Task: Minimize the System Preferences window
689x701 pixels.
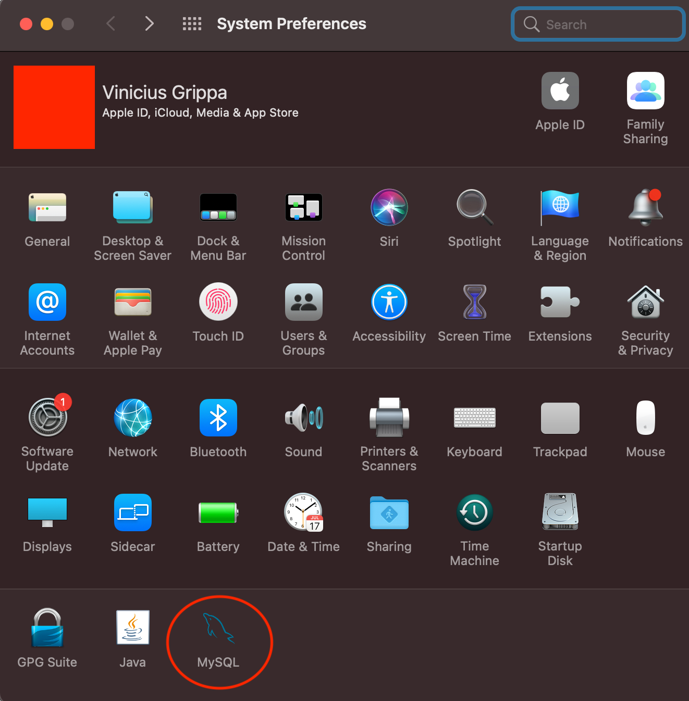Action: [47, 24]
